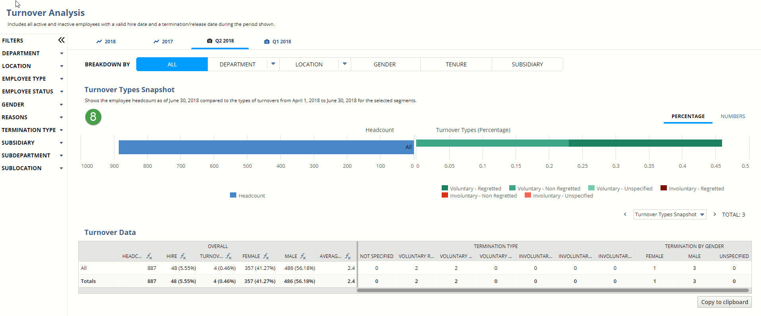Select ALL breakdown option
The image size is (761, 316).
(x=172, y=64)
